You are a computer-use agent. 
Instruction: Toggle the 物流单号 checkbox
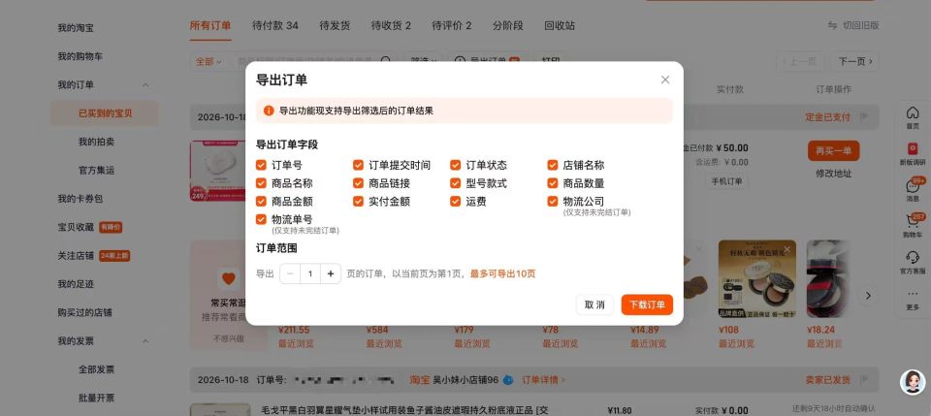click(x=261, y=219)
